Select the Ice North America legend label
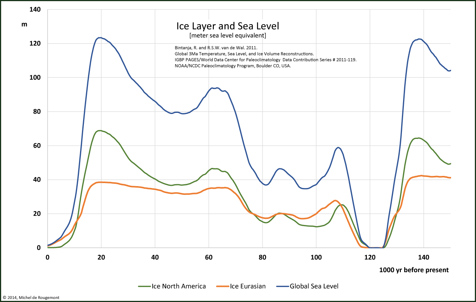The height and width of the screenshot is (302, 476). [179, 286]
